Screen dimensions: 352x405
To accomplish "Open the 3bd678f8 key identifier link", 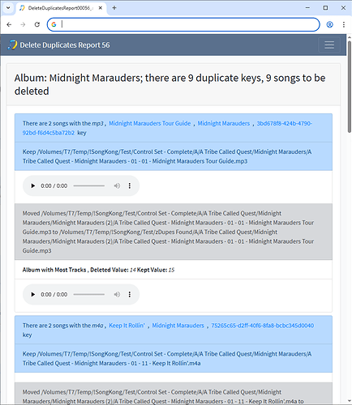I will point(167,128).
